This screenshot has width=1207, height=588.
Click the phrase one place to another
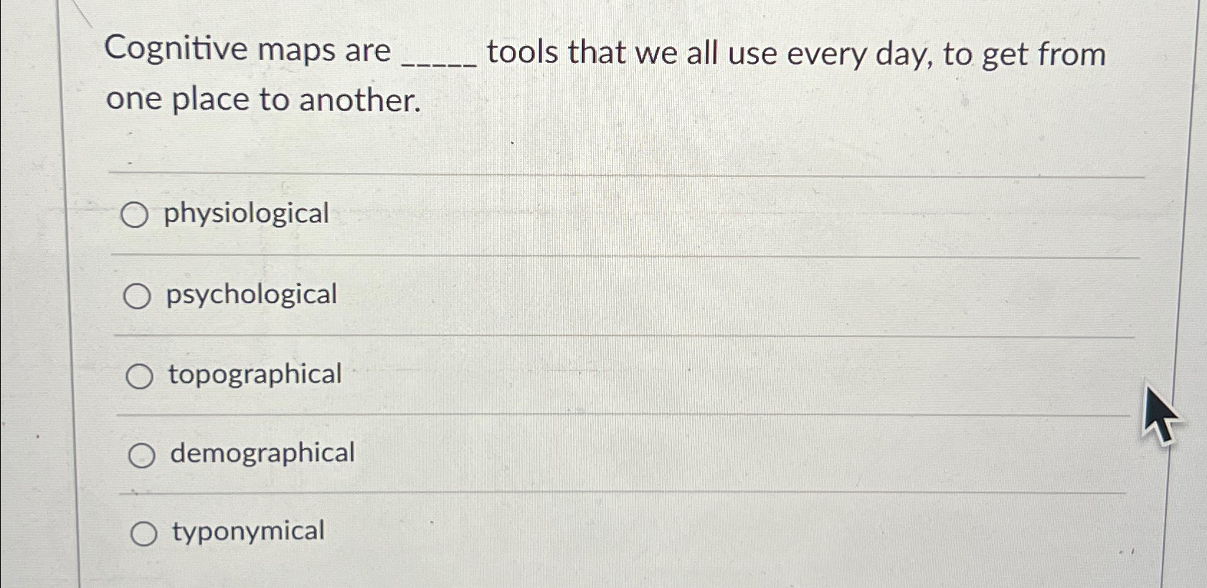click(x=265, y=100)
